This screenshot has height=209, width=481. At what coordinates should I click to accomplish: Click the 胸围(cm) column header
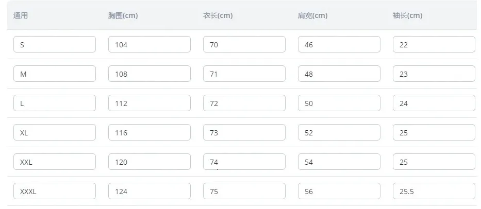123,15
